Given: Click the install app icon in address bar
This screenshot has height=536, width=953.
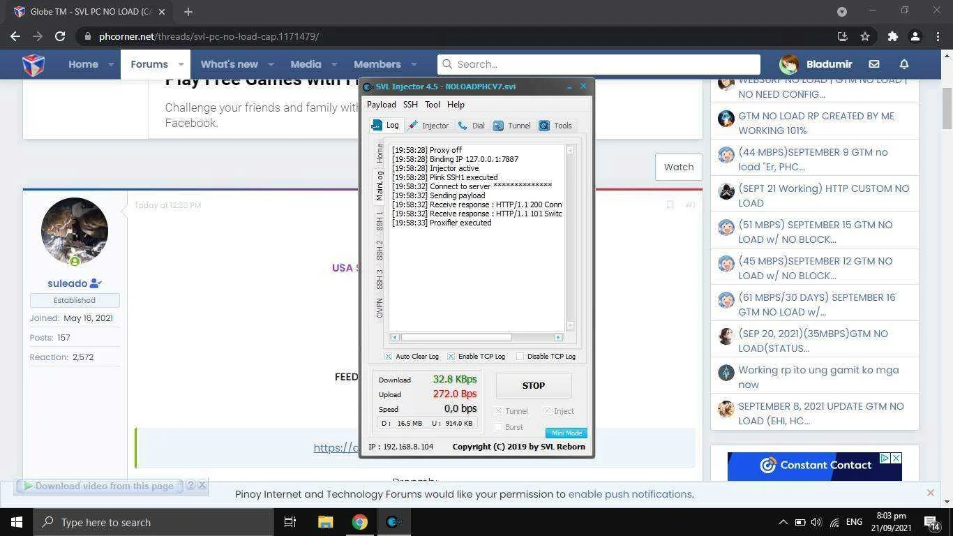Looking at the screenshot, I should point(842,36).
